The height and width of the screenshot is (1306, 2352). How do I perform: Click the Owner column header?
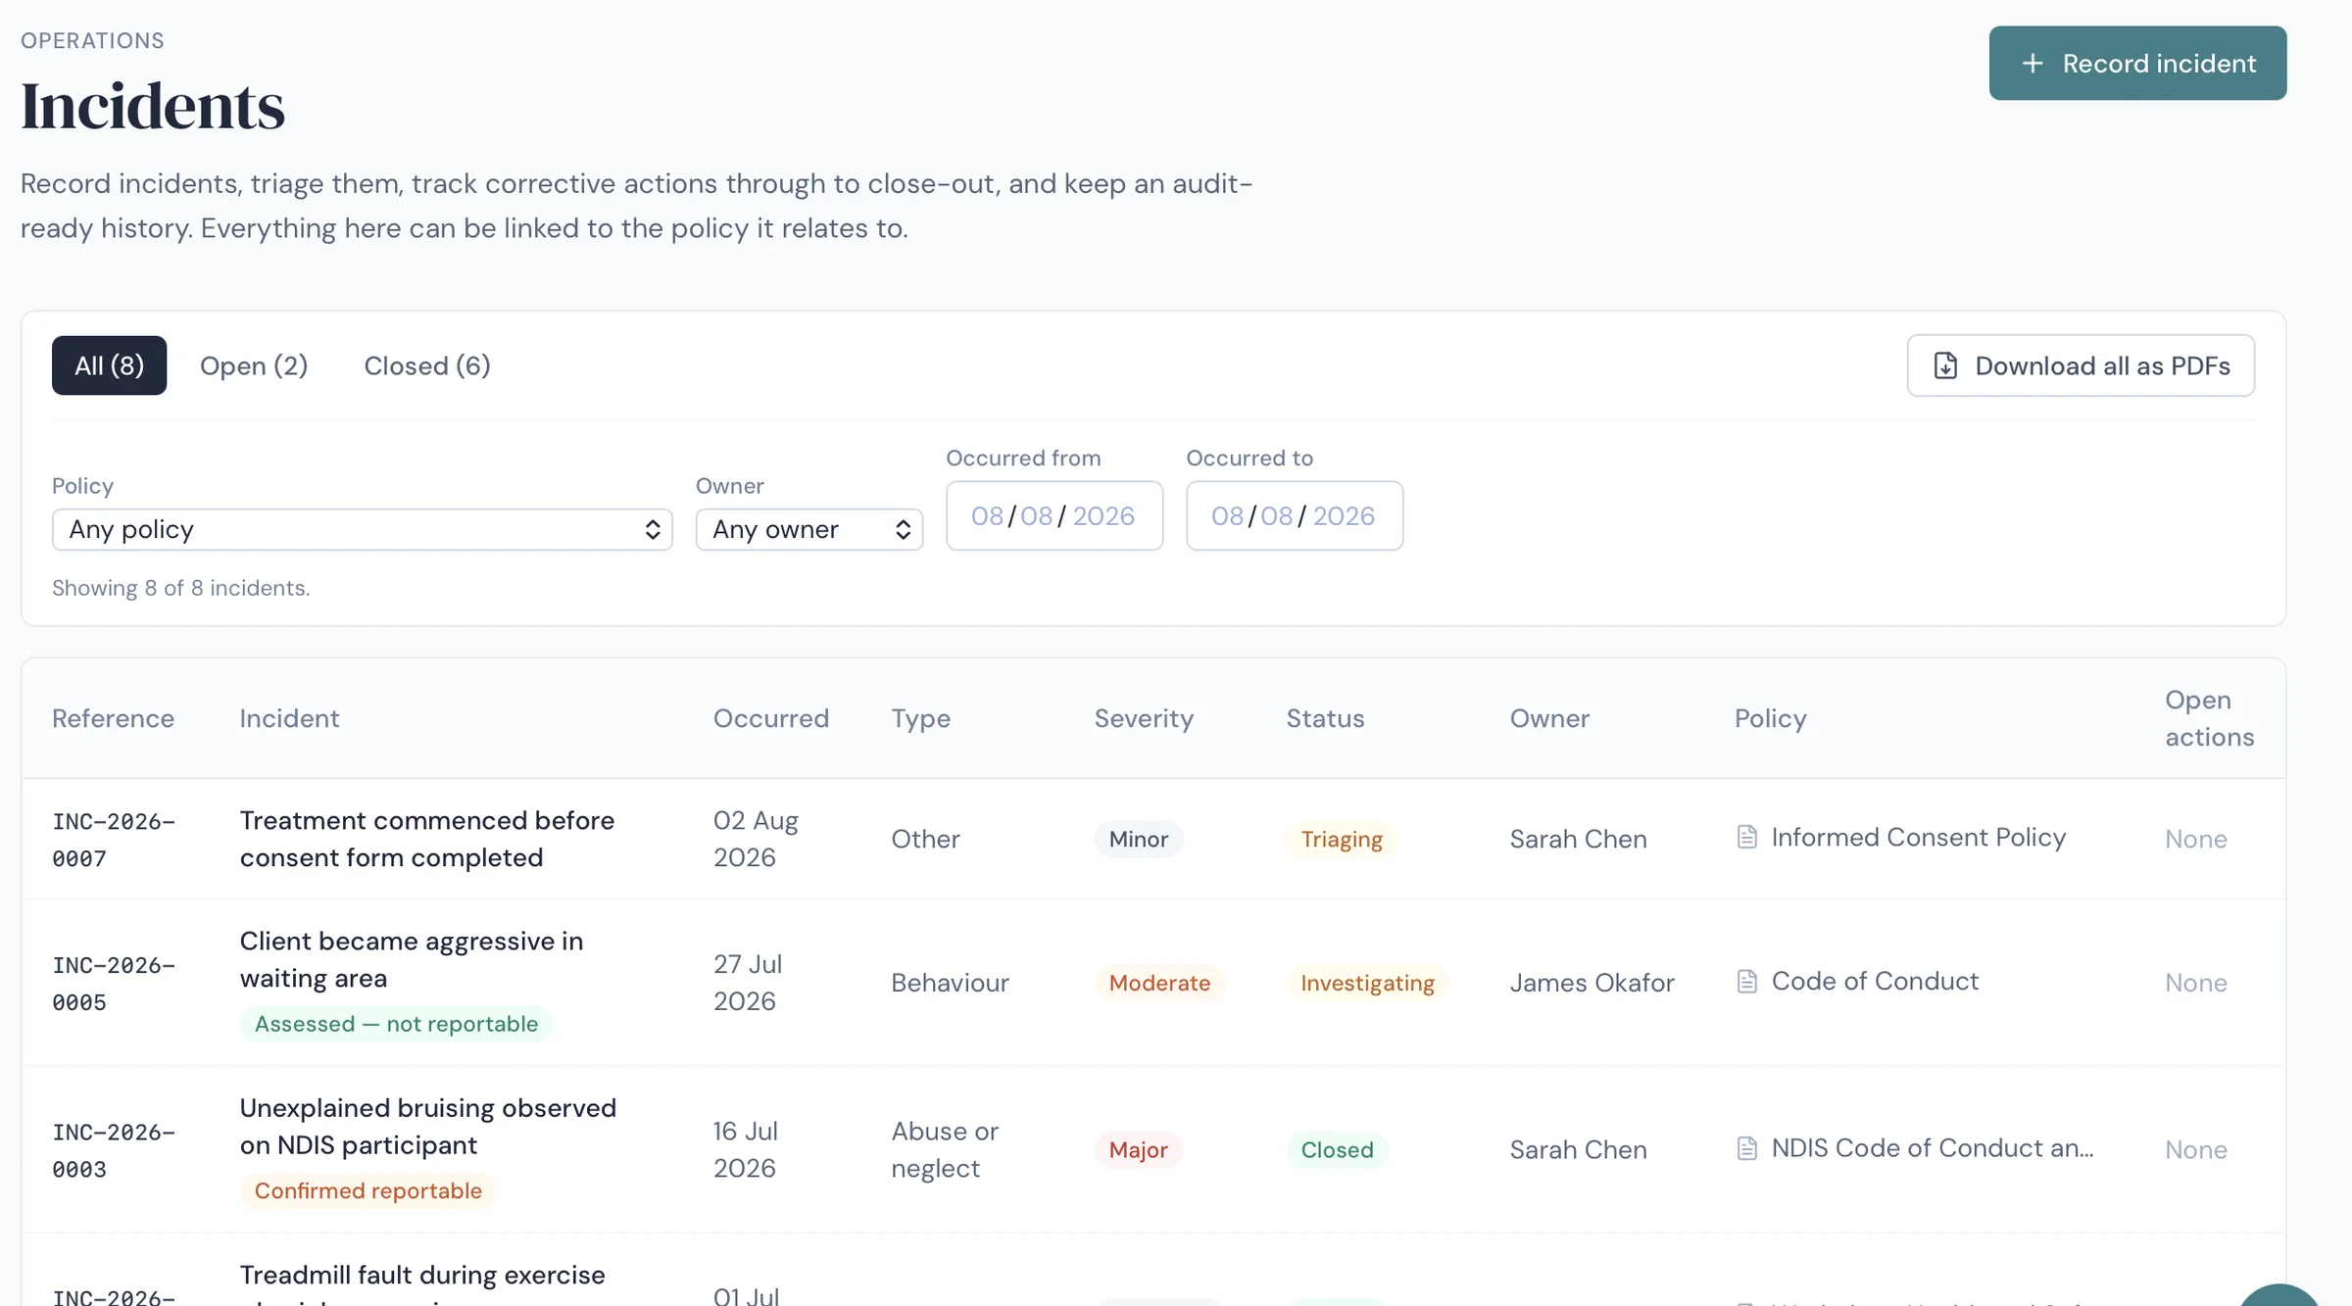coord(1549,718)
